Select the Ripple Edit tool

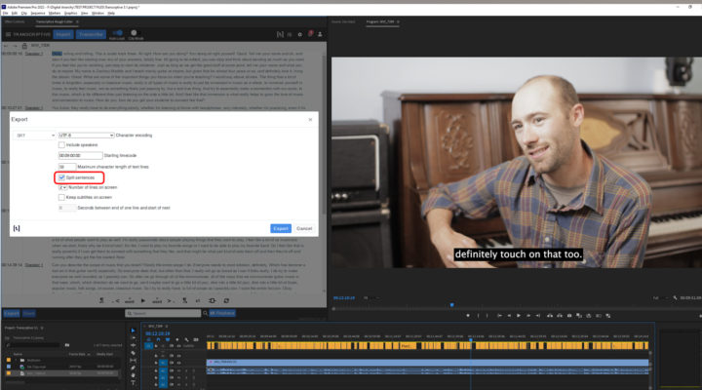pyautogui.click(x=133, y=345)
